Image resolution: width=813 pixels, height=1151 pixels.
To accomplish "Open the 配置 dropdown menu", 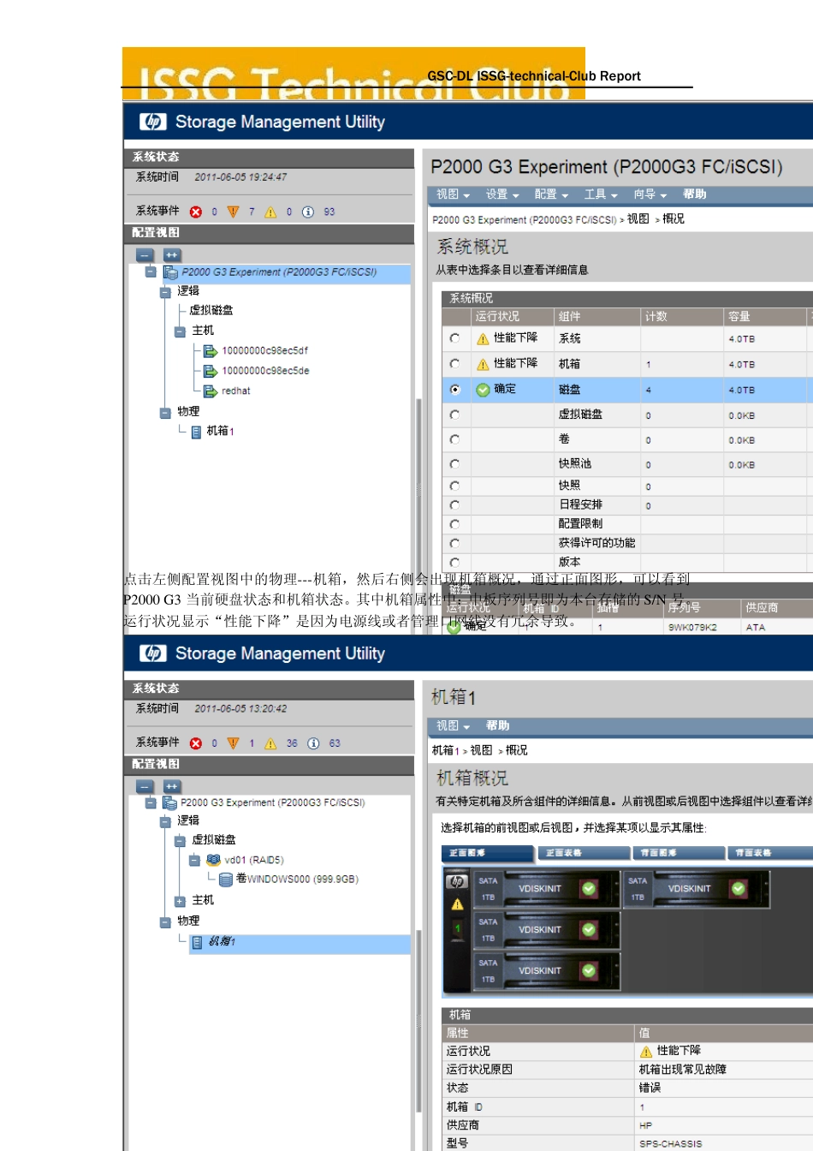I will coord(551,194).
